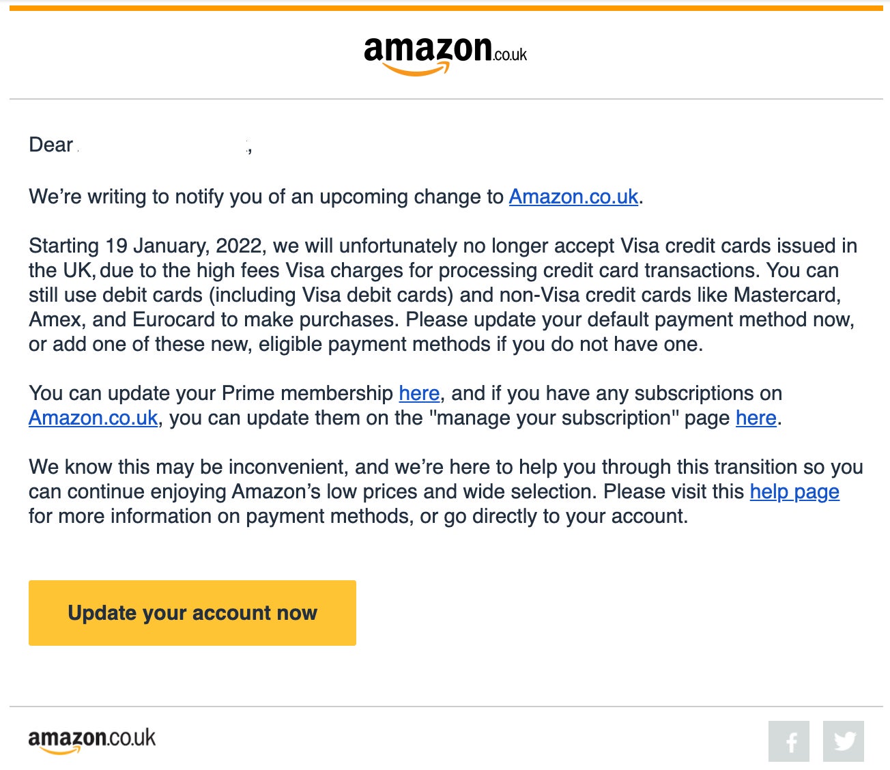The width and height of the screenshot is (890, 770).
Task: Open the help page link
Action: 794,491
